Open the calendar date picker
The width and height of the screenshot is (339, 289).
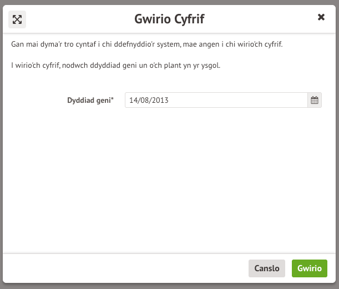[x=315, y=101]
